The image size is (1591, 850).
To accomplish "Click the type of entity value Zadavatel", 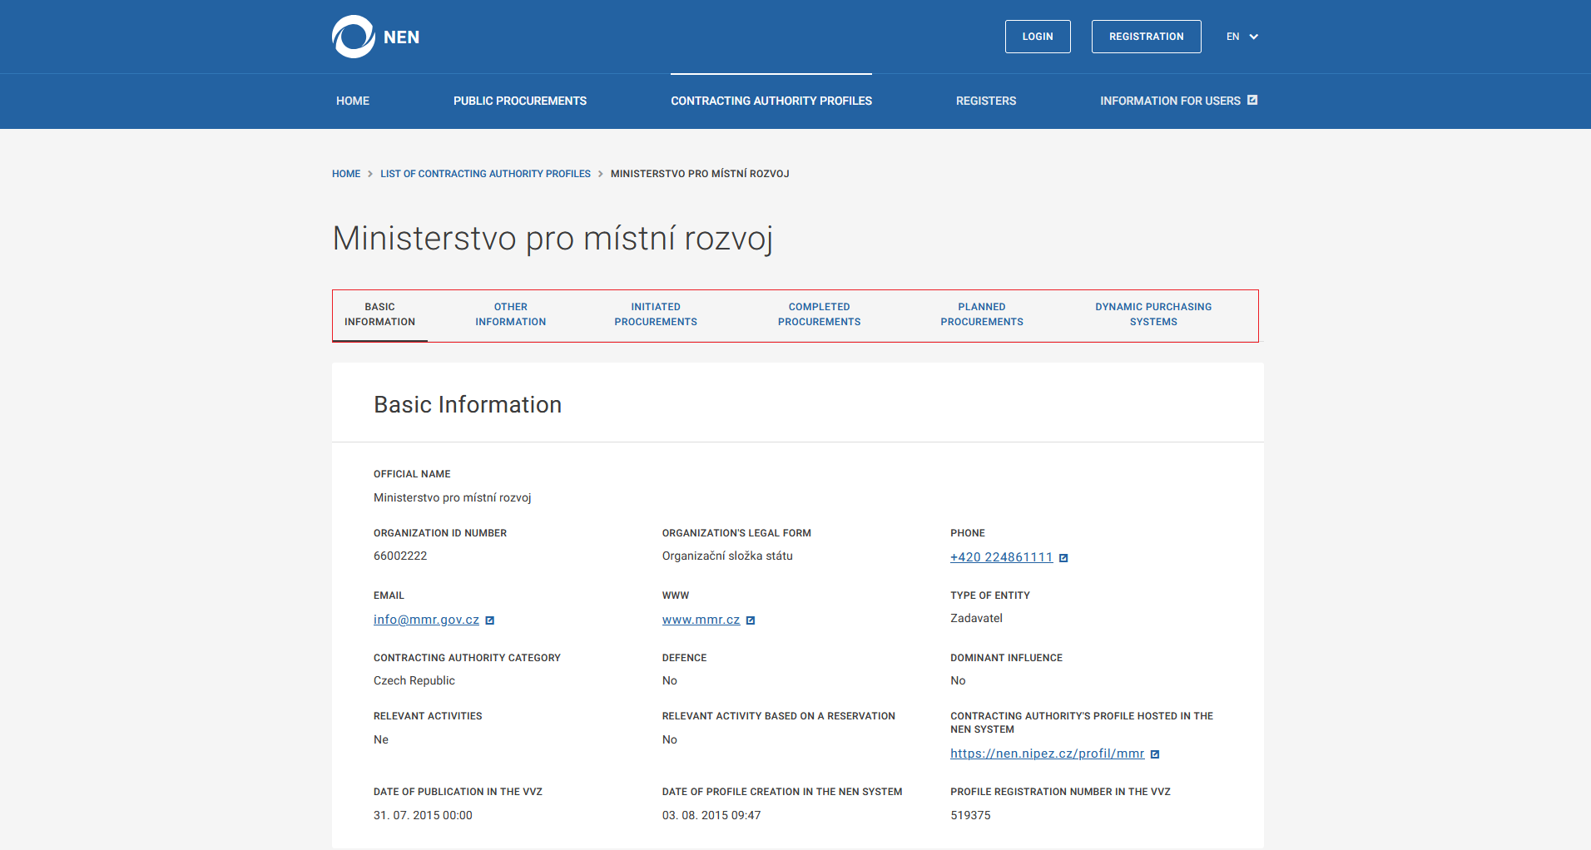I will (976, 618).
